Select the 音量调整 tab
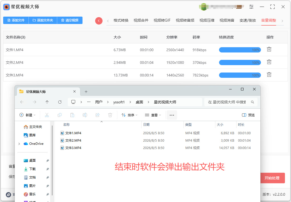 (x=269, y=20)
